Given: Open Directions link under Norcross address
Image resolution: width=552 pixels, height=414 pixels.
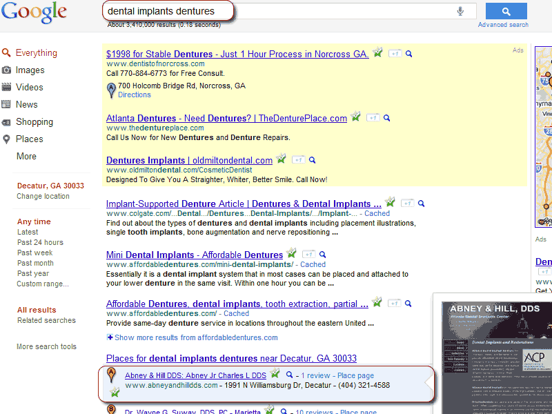Looking at the screenshot, I should tap(135, 95).
